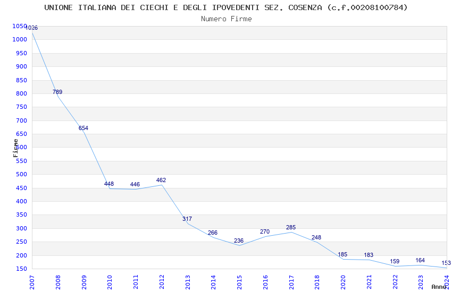Click x-axis year 2007
This screenshot has width=452, height=292.
coord(32,282)
